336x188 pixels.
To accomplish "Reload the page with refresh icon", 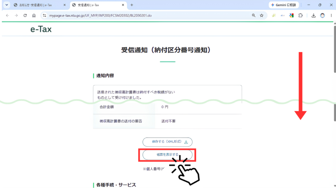I will [25, 15].
